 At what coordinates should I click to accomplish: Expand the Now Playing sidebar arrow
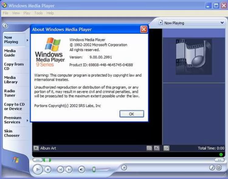pyautogui.click(x=27, y=40)
